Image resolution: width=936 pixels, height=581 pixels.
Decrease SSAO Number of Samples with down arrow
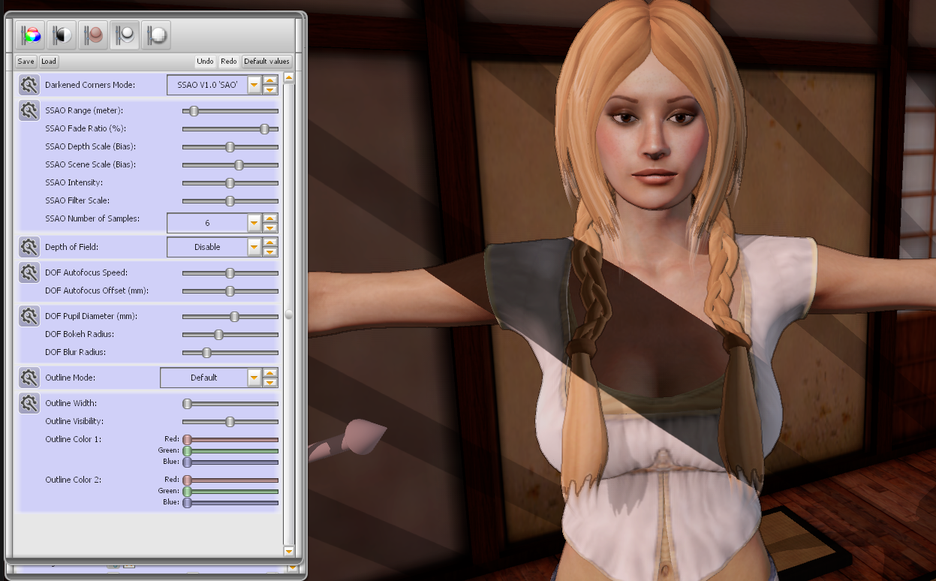(x=271, y=227)
